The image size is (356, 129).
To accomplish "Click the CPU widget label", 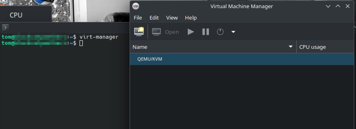I will pos(16,15).
